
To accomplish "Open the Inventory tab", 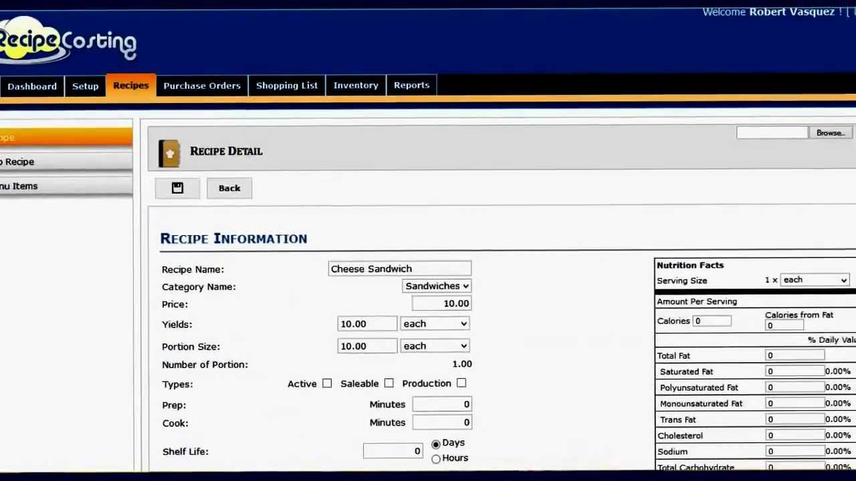I will tap(356, 86).
